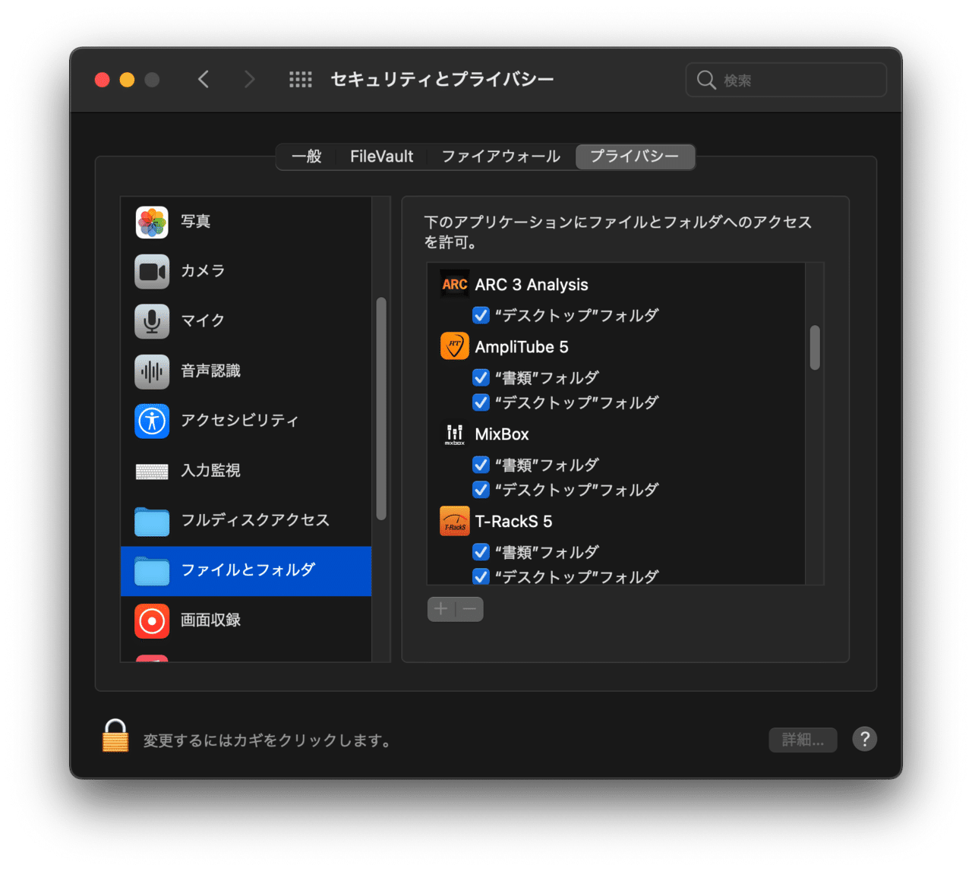Show all preferences grid icon
972x871 pixels.
[301, 79]
